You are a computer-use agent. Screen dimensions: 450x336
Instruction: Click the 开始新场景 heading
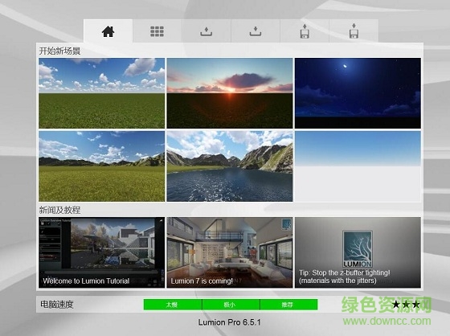[x=59, y=51]
